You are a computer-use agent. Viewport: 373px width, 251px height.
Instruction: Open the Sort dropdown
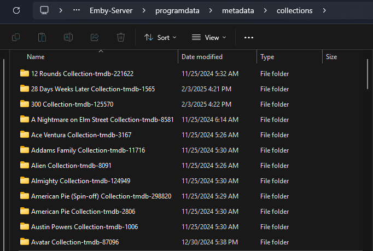160,37
